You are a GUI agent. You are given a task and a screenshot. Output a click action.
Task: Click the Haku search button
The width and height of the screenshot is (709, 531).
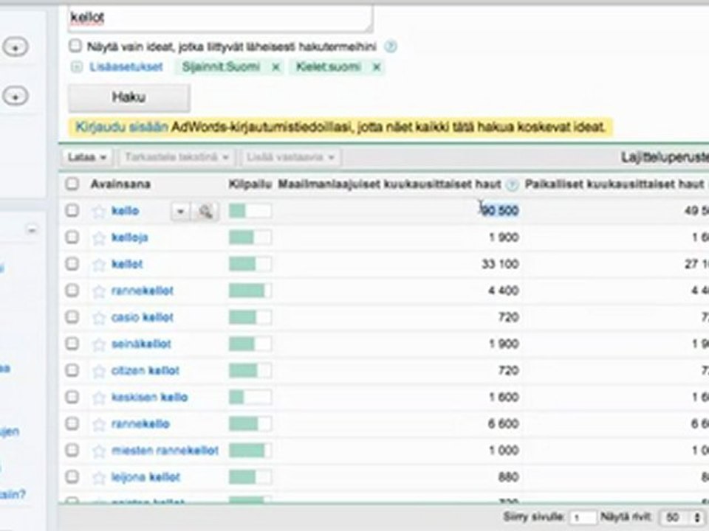pos(129,97)
